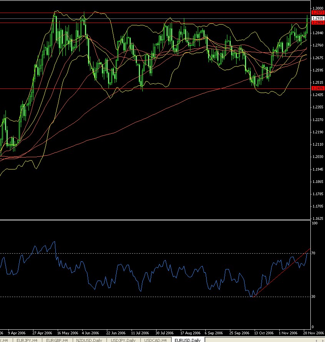Open the USDJPY.Daily chart tab
This screenshot has width=325, height=342.
tap(123, 340)
